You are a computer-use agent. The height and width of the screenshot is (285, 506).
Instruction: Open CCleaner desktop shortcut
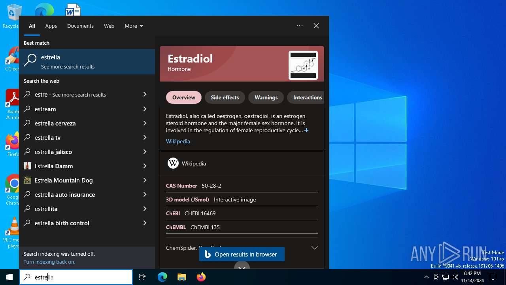[12, 59]
